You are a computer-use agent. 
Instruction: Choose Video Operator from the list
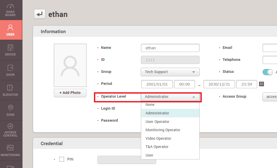pos(170,138)
